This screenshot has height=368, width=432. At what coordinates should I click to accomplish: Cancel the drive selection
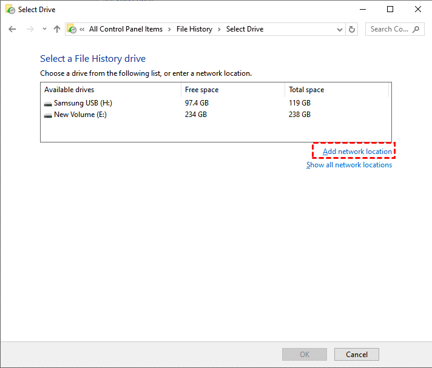(x=357, y=354)
